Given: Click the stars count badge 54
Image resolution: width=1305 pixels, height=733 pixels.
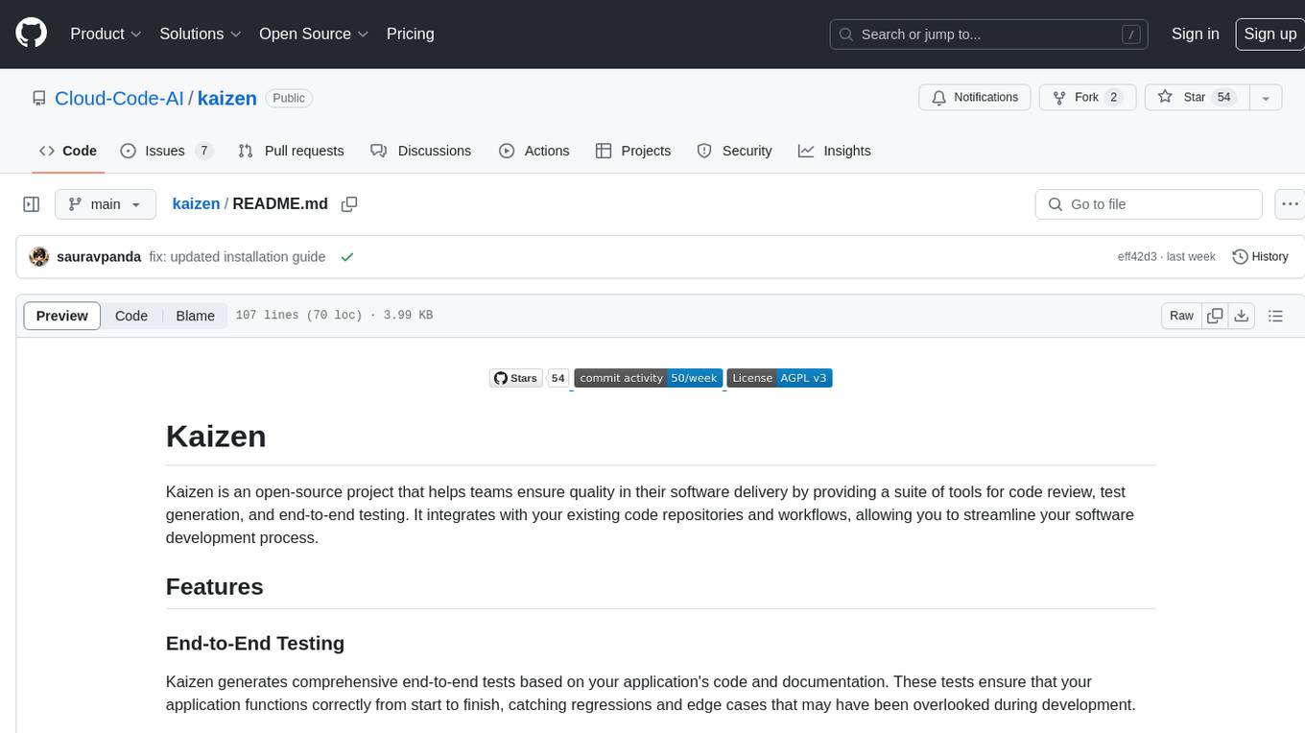Looking at the screenshot, I should (x=558, y=378).
